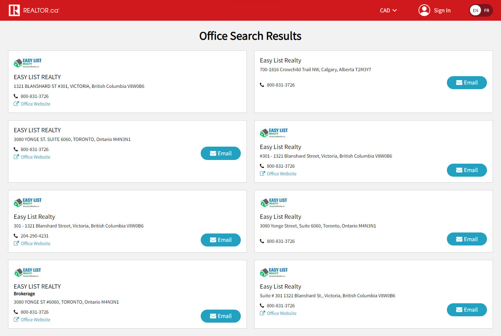The height and width of the screenshot is (336, 501).
Task: Email the office with phone 204-290-4231
Action: (220, 240)
